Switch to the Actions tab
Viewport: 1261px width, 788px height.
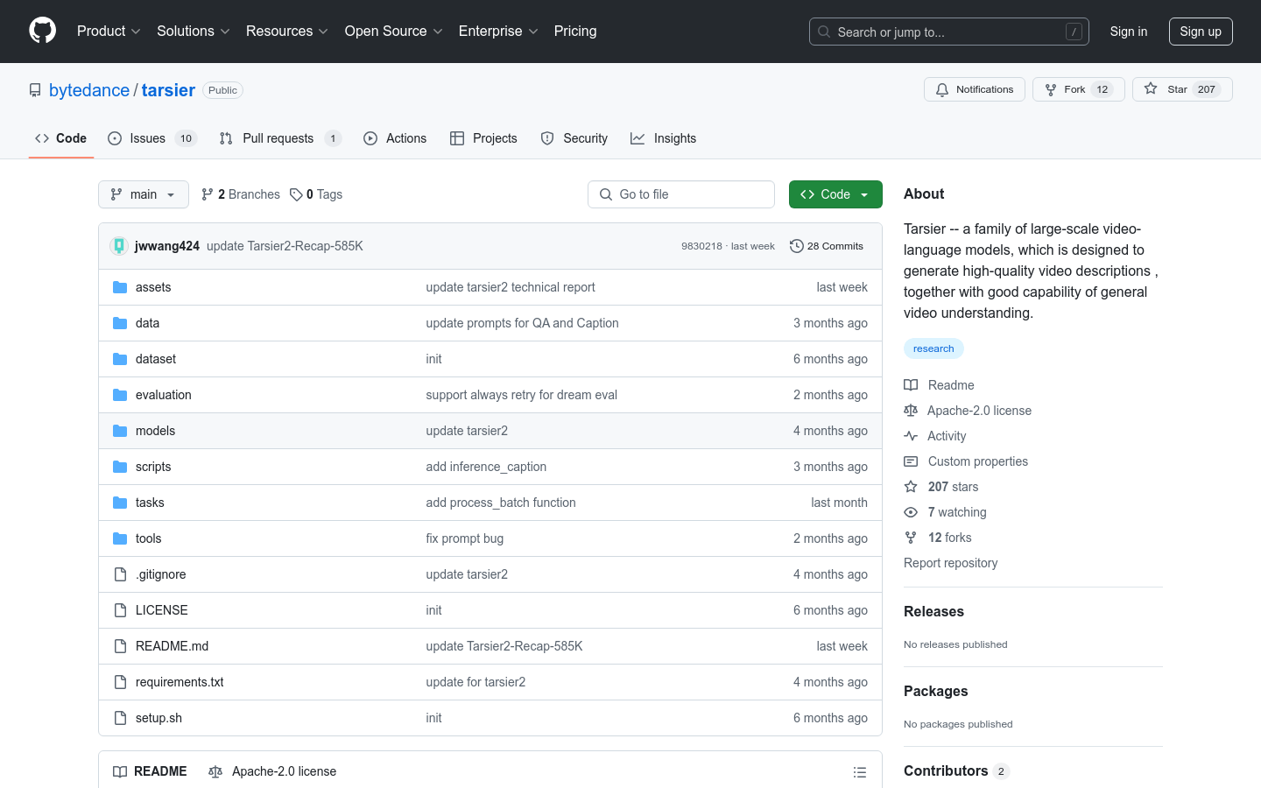[395, 138]
